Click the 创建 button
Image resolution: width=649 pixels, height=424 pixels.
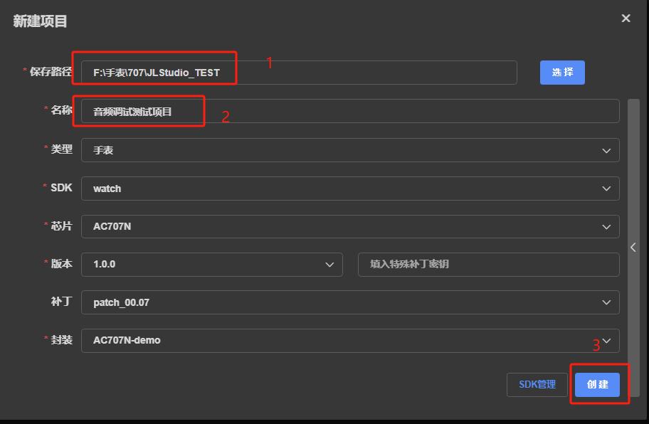tap(597, 385)
